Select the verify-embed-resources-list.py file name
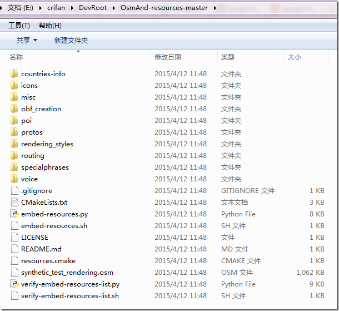 tap(70, 284)
